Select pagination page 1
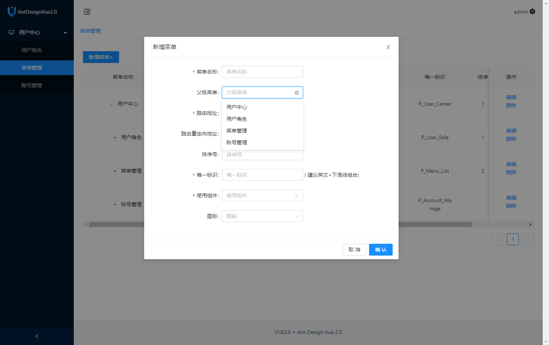The height and width of the screenshot is (345, 549). [x=513, y=239]
